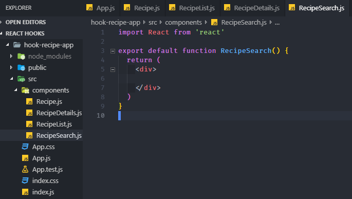
Task: Click the App.test.js flask icon
Action: (25, 169)
